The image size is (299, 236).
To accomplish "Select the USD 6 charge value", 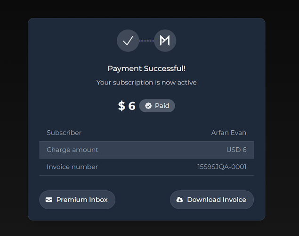I will [236, 150].
